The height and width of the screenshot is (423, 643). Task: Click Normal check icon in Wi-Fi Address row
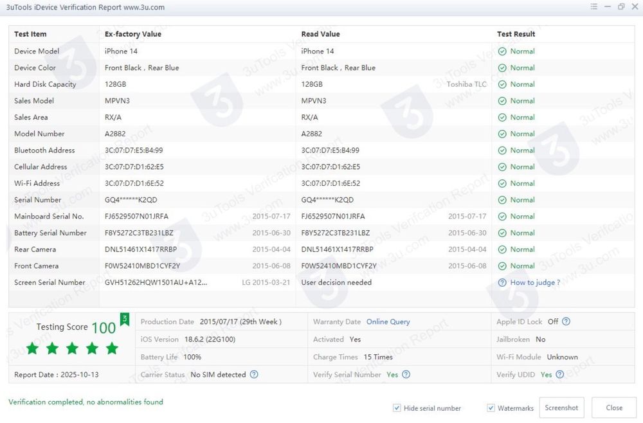click(502, 183)
